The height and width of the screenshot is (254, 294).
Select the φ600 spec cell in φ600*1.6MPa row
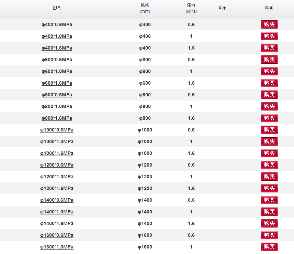145,83
